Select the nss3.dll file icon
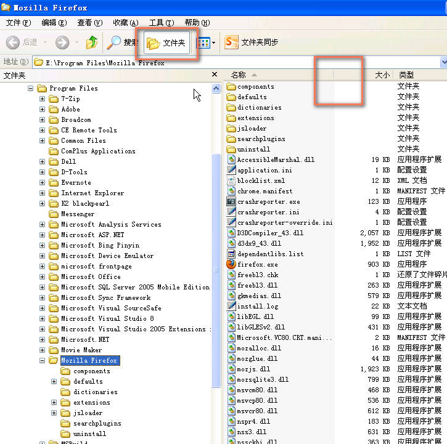 (231, 432)
